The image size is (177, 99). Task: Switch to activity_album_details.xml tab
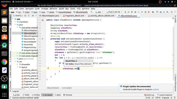[x=102, y=16]
